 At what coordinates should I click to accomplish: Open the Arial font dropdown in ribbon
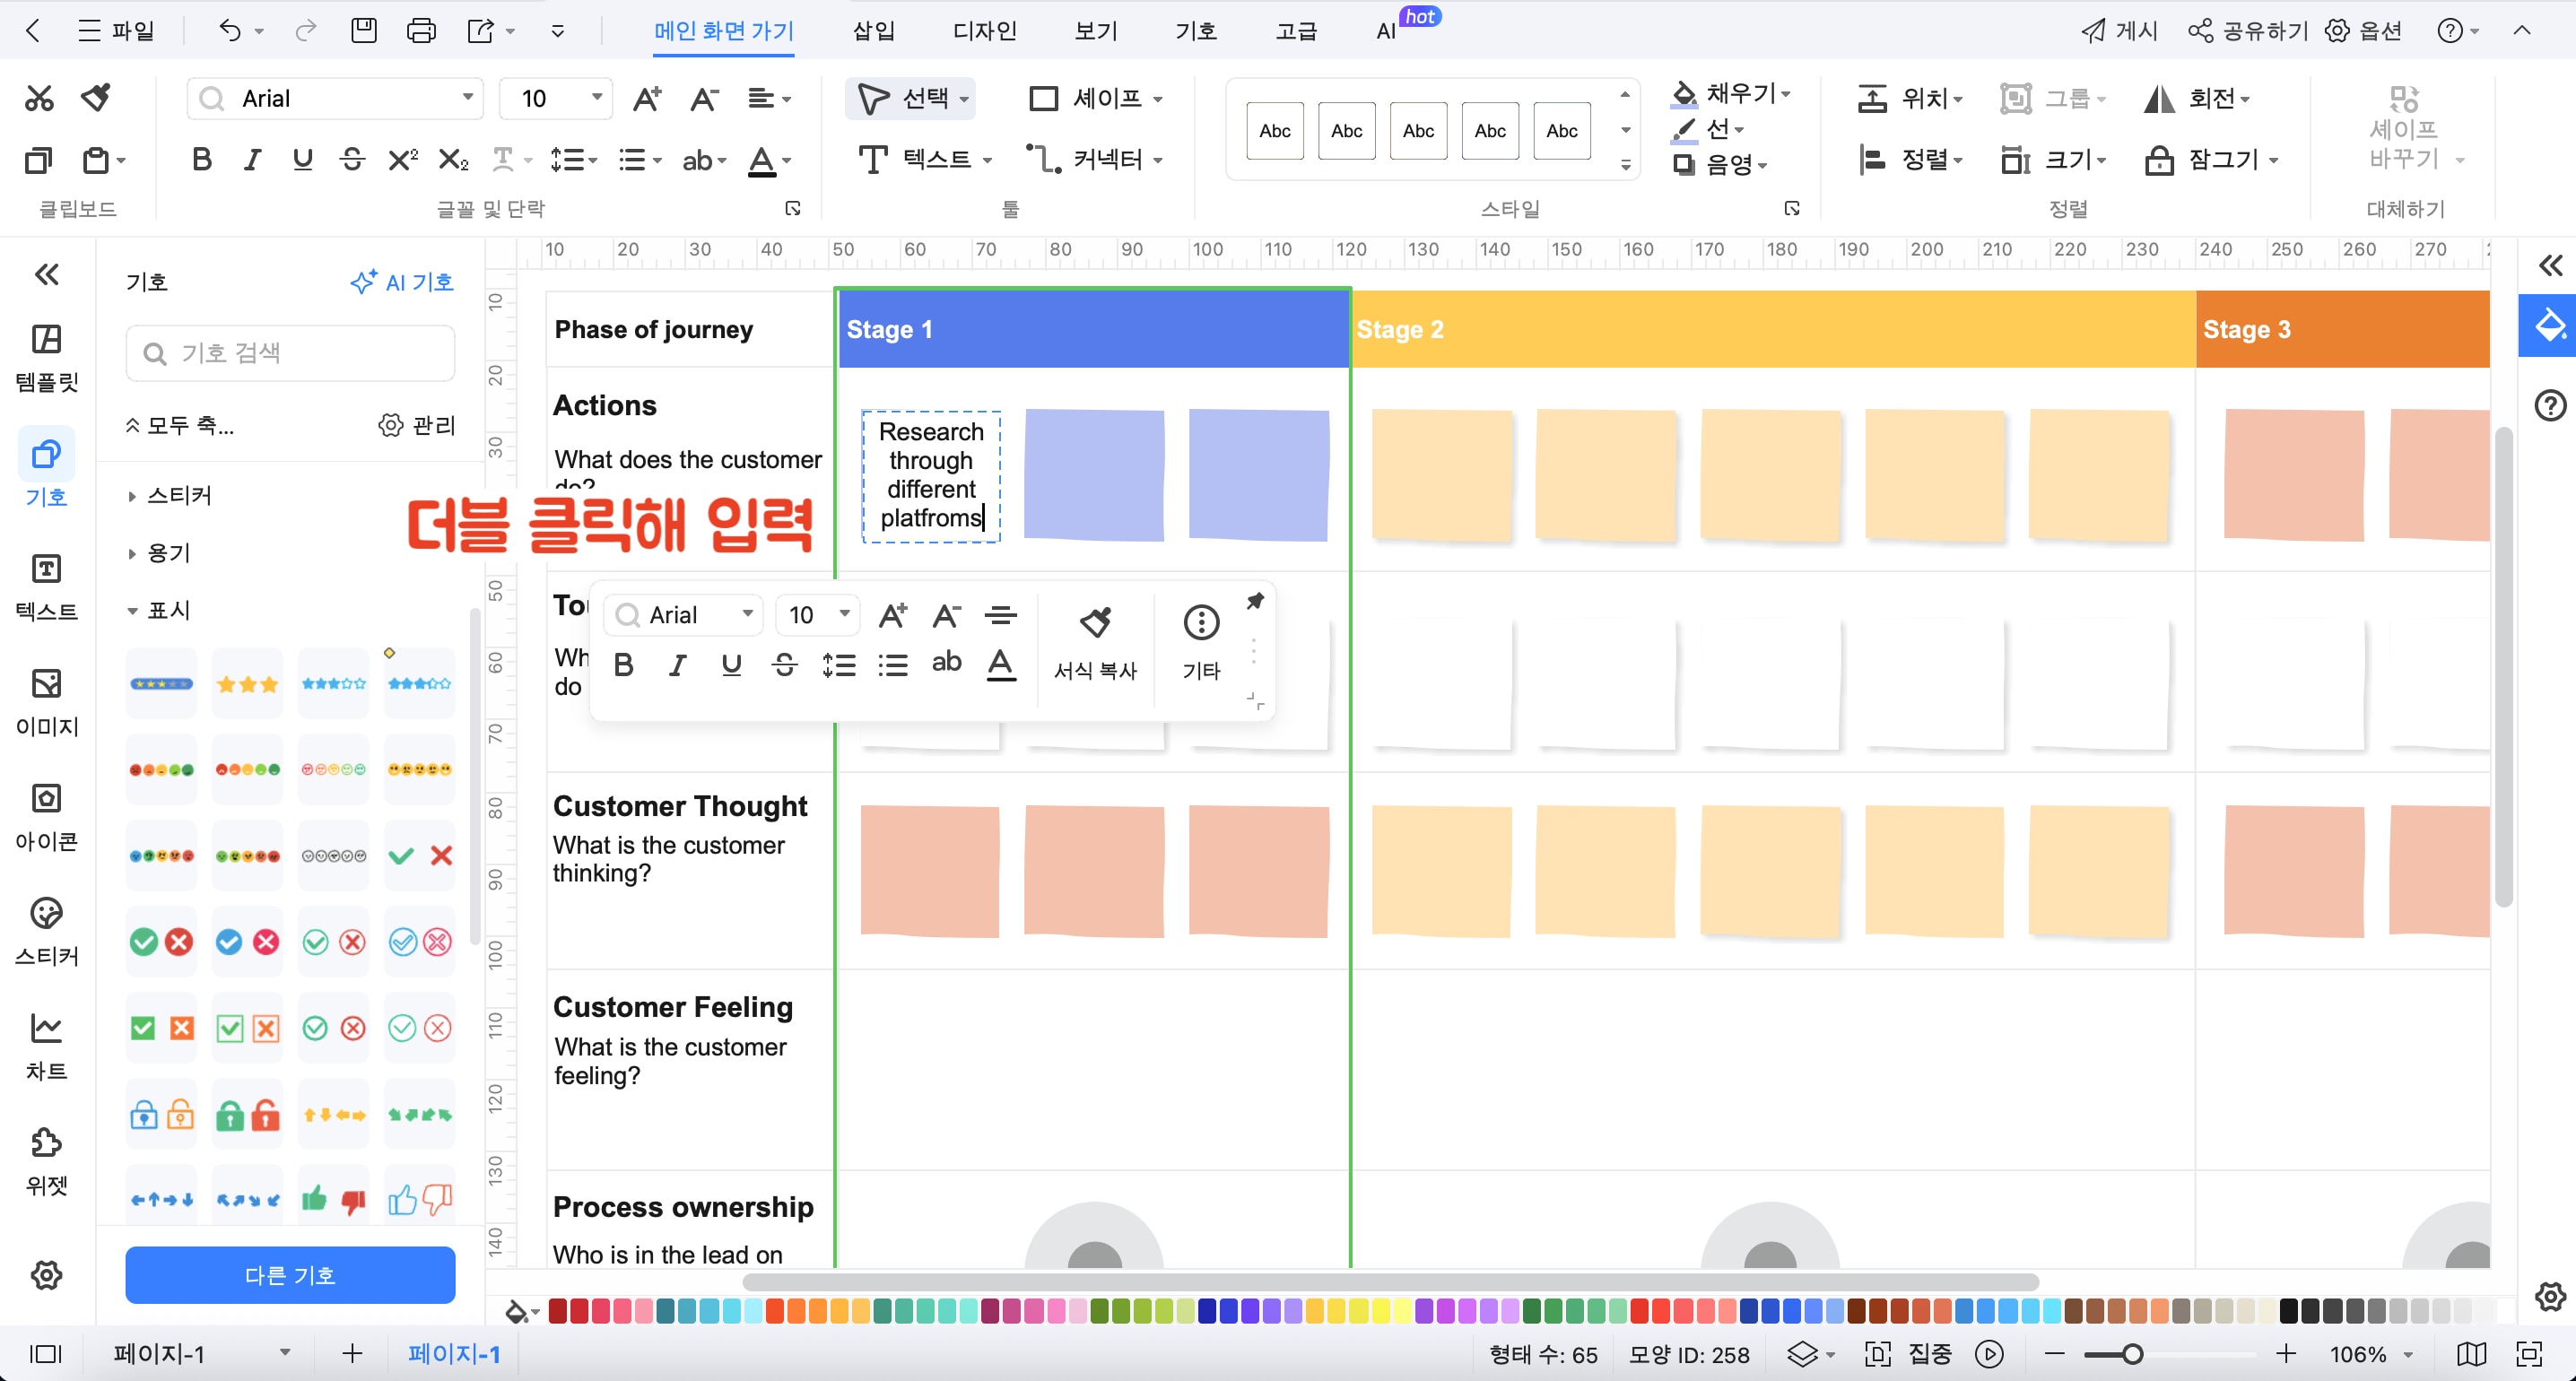pyautogui.click(x=467, y=98)
